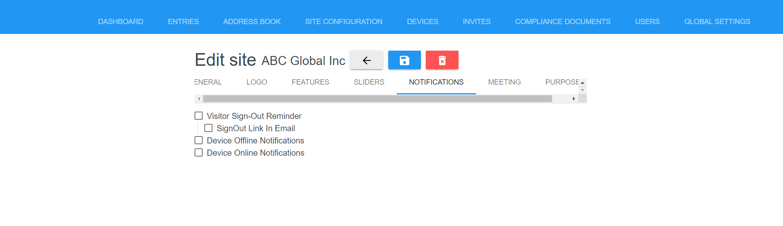
Task: Go to the Logo tab
Action: [x=257, y=82]
